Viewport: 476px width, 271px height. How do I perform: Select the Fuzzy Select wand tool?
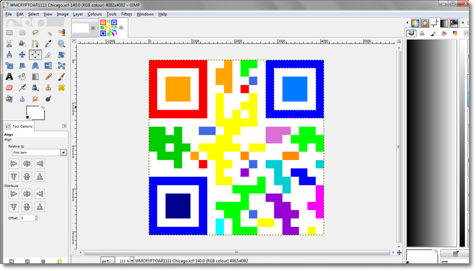coord(48,33)
